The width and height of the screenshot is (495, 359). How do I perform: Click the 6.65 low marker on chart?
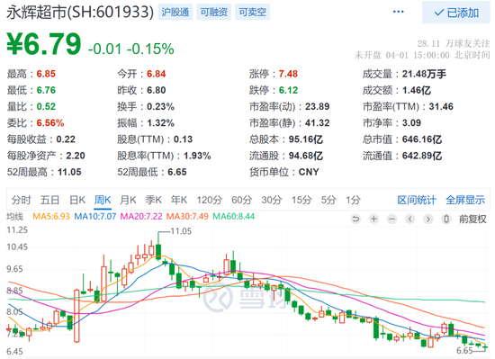pyautogui.click(x=464, y=351)
